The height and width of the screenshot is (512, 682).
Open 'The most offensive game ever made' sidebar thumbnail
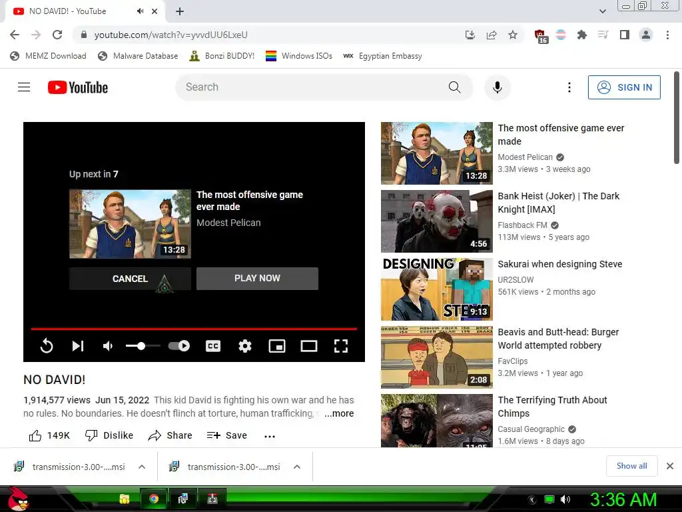(437, 153)
